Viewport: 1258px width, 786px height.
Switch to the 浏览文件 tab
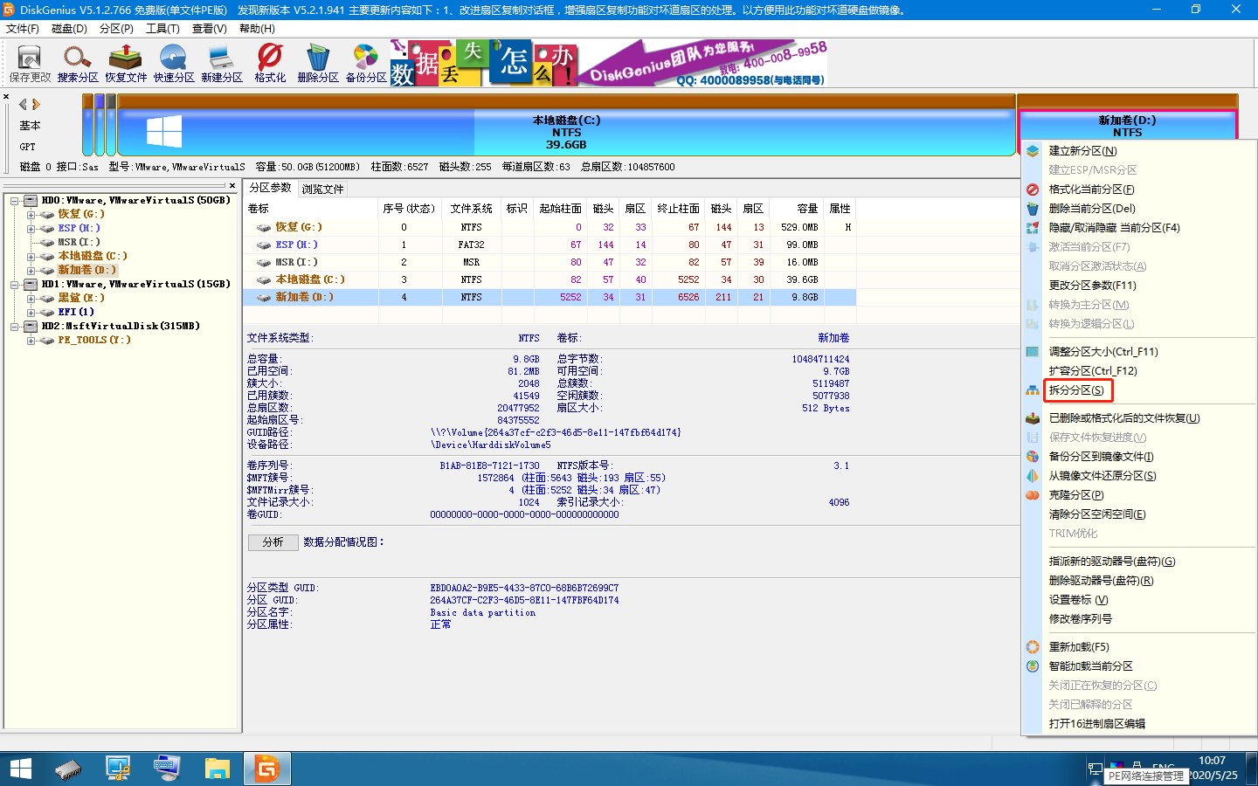(x=322, y=189)
